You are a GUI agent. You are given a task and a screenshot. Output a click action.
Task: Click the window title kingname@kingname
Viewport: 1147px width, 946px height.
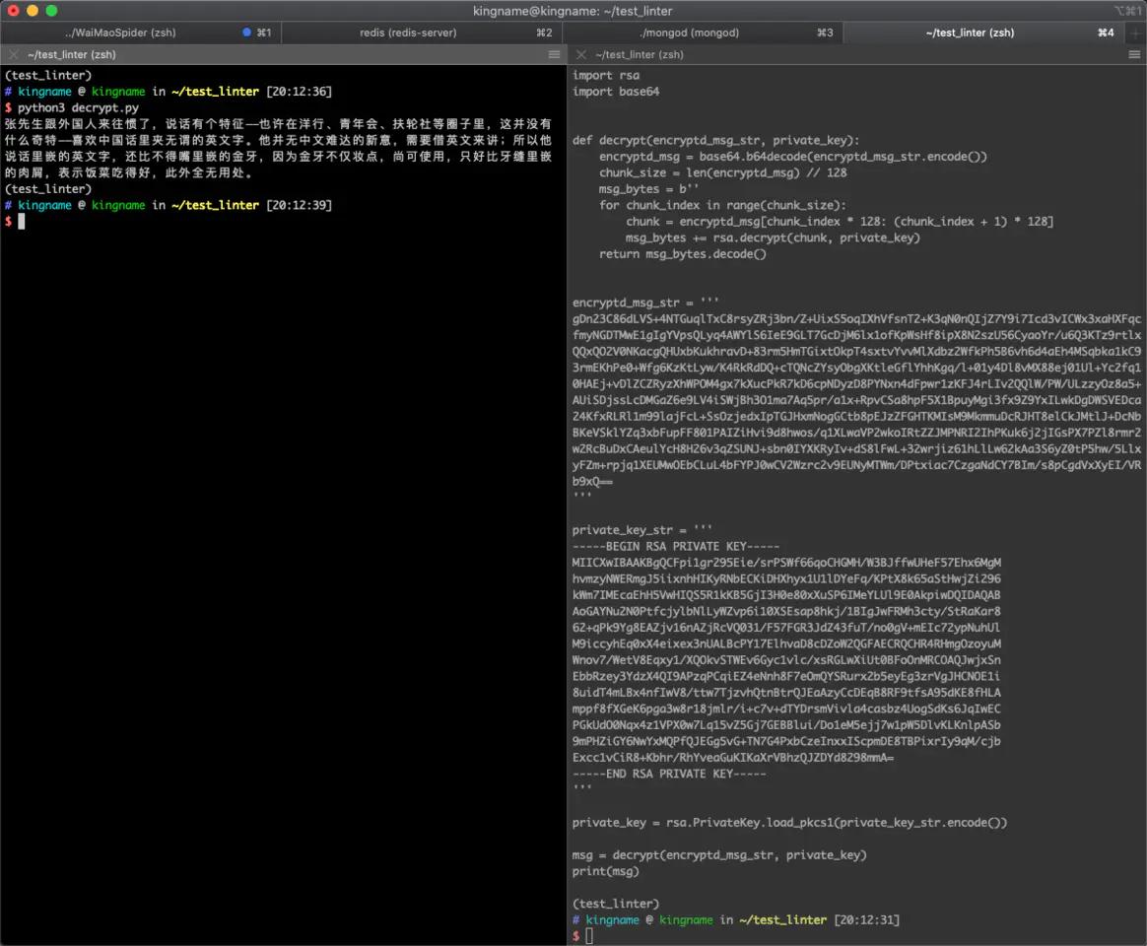(x=573, y=10)
